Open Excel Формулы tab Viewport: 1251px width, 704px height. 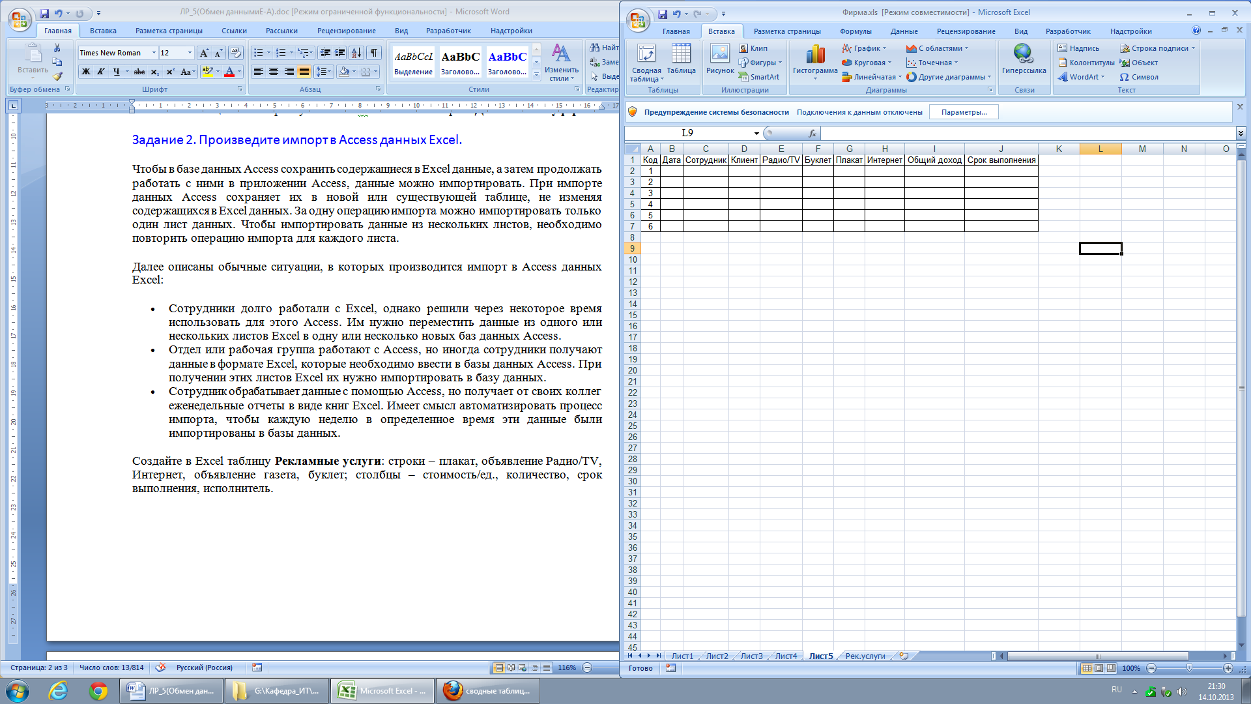point(856,31)
